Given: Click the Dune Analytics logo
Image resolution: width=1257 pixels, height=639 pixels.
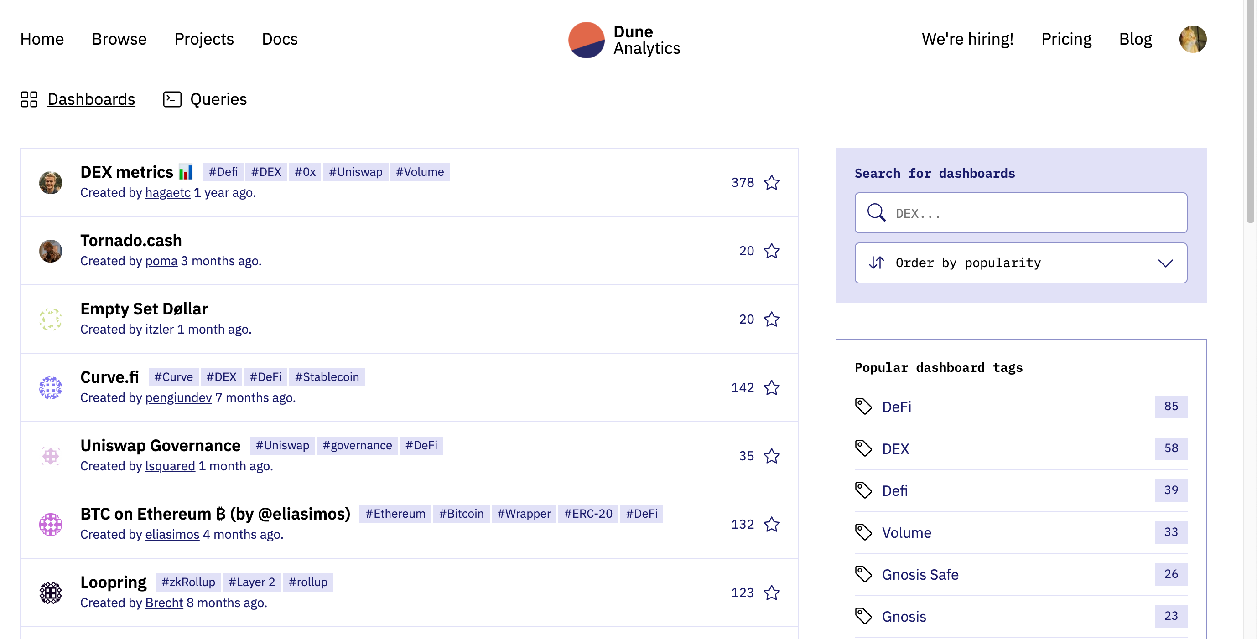Looking at the screenshot, I should click(623, 40).
